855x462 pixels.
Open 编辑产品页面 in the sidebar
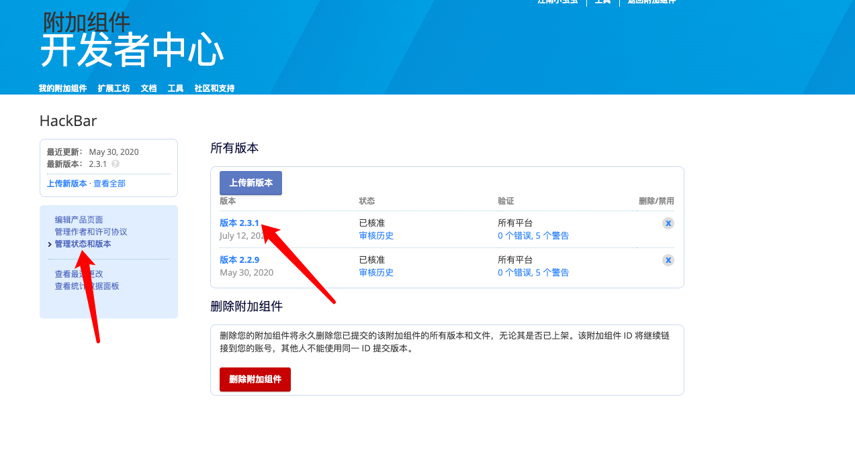coord(79,220)
